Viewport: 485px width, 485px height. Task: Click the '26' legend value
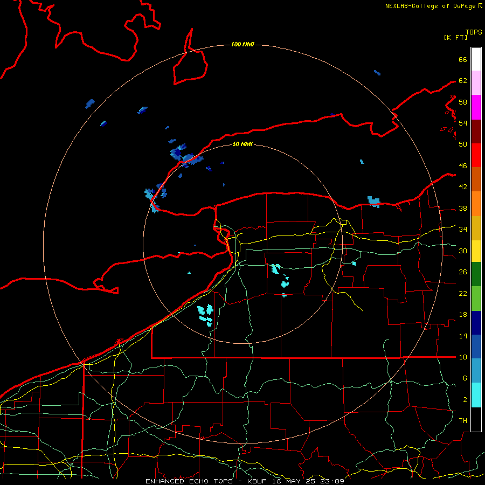463,272
